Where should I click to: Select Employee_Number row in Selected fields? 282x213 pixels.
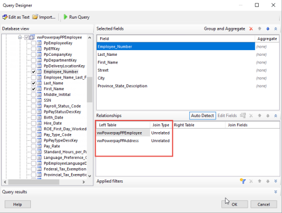(x=175, y=47)
